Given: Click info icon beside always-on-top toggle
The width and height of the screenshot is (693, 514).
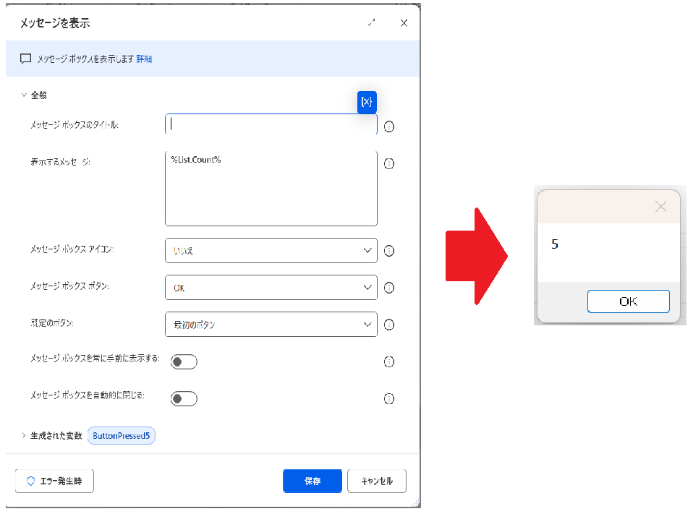Looking at the screenshot, I should point(389,361).
